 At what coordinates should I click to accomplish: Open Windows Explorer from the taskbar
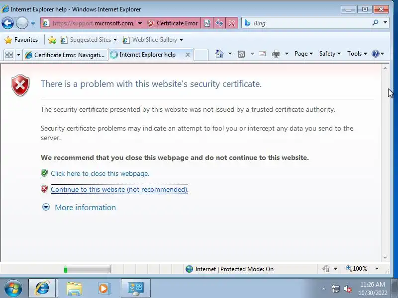pyautogui.click(x=74, y=289)
